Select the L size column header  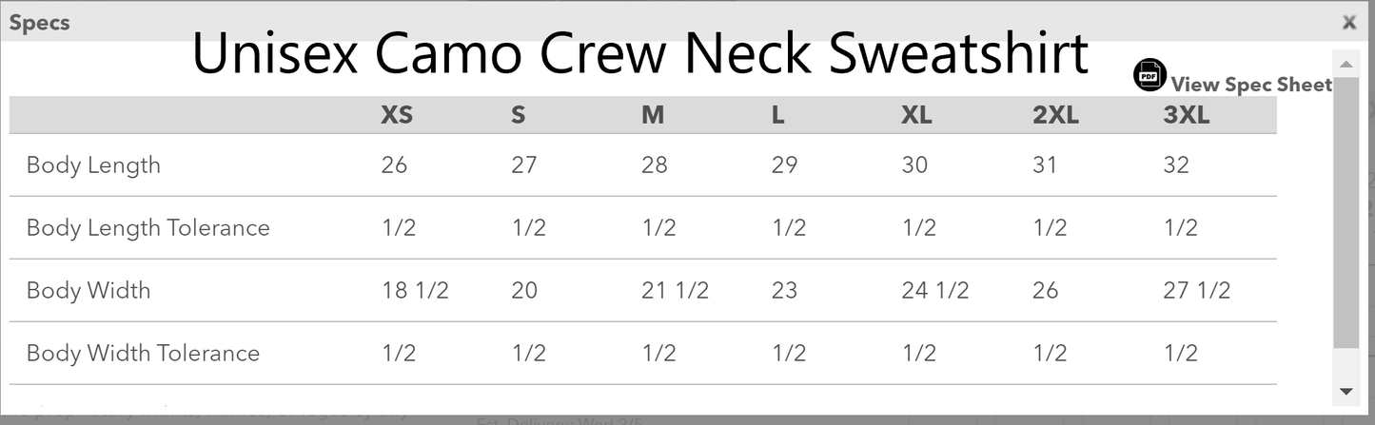778,116
